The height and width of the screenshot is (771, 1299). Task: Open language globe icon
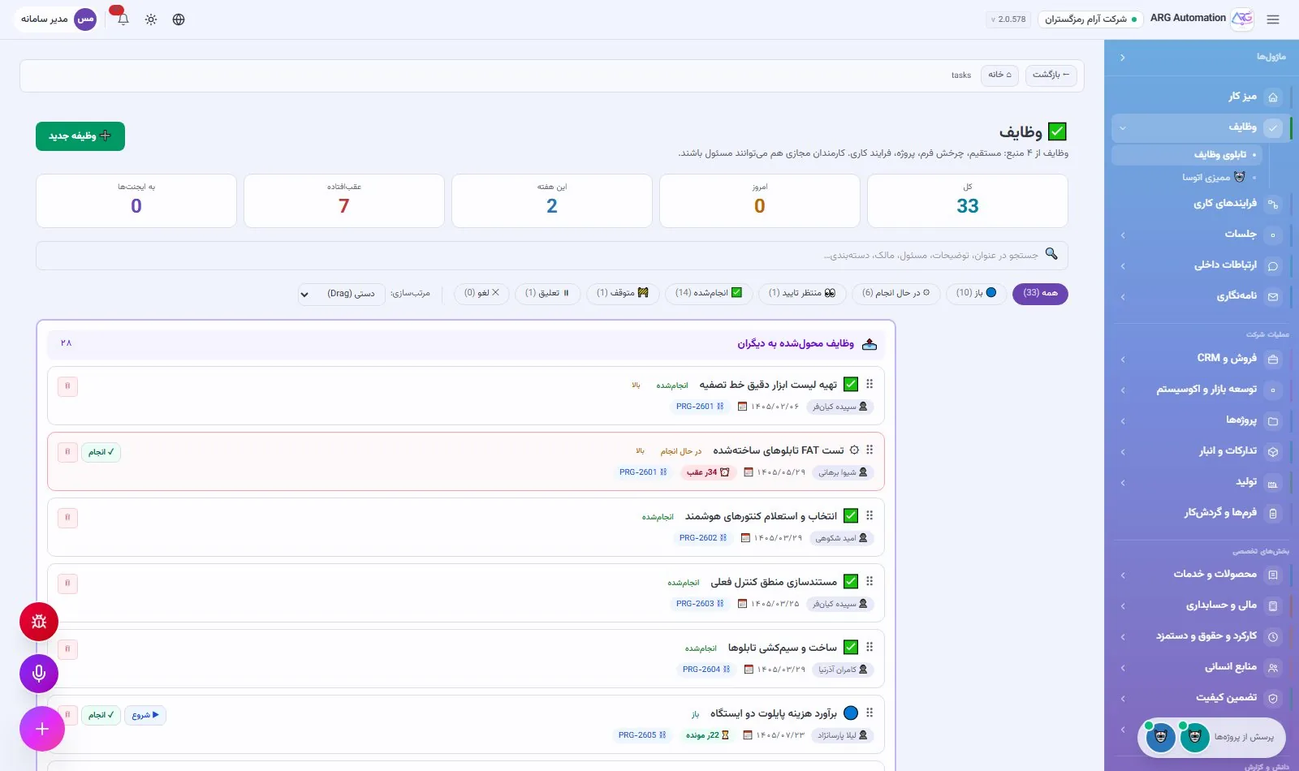179,19
